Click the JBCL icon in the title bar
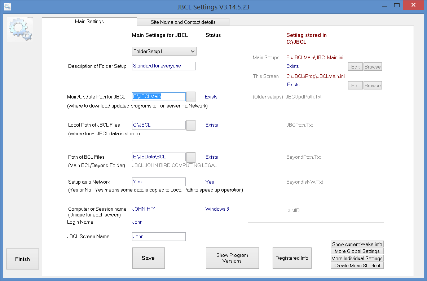This screenshot has height=281, width=427. (x=7, y=6)
